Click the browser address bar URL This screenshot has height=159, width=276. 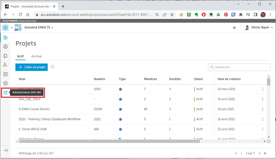(96, 15)
